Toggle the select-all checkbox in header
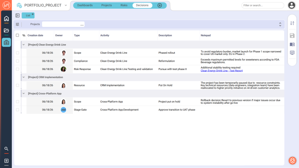The width and height of the screenshot is (299, 168). pos(17,35)
